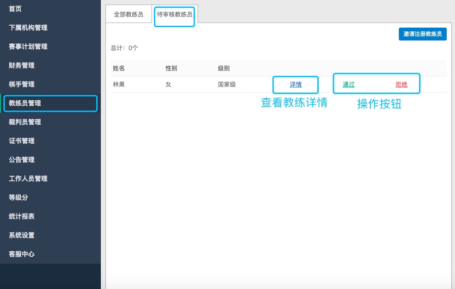Select the gender cell 女

(x=168, y=84)
